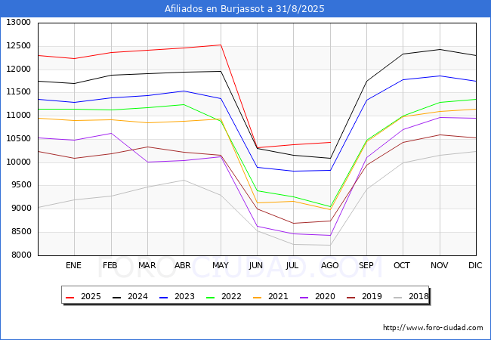491x340 pixels.
Task: Click the 2025 red line peak at MAY
Action: click(221, 45)
